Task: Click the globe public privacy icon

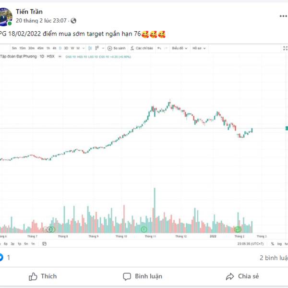Action: tap(73, 21)
